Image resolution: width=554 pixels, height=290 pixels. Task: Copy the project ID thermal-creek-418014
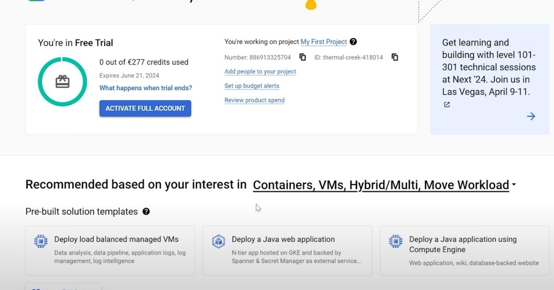[x=395, y=57]
